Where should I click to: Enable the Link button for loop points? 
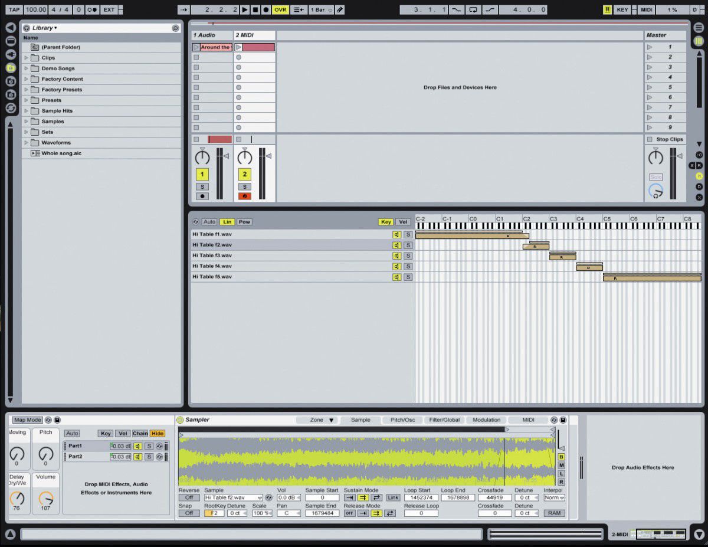tap(393, 497)
